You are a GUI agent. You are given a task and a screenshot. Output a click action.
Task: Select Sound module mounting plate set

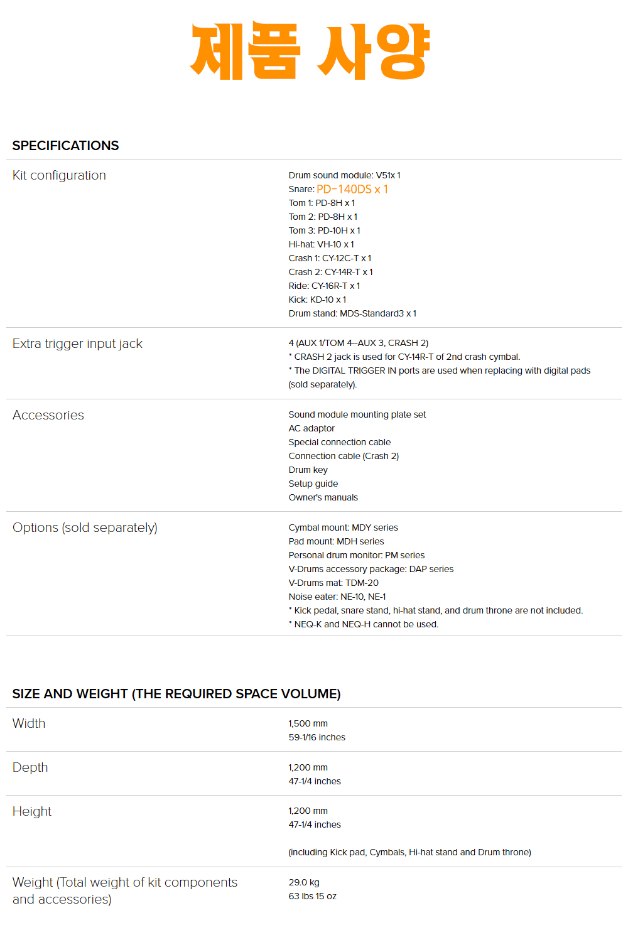click(x=357, y=414)
